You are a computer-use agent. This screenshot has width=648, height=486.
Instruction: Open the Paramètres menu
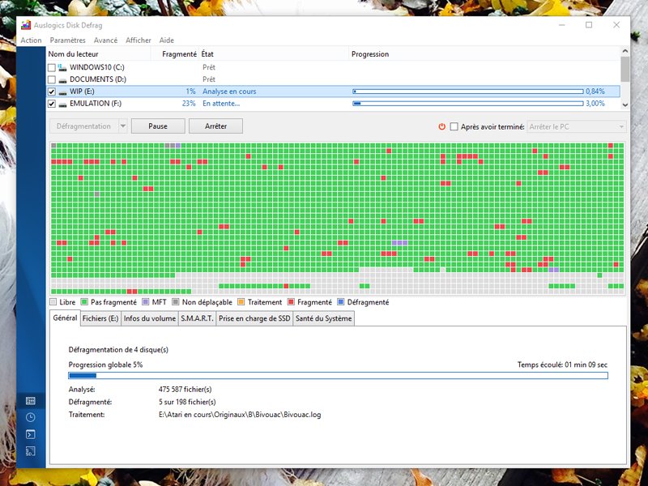click(68, 40)
